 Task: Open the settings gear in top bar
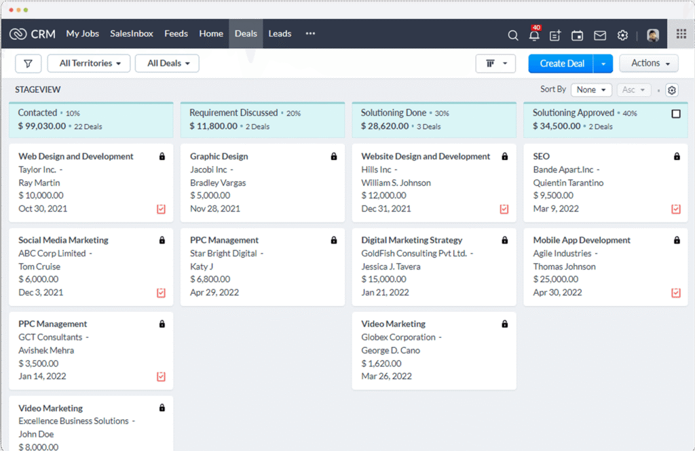click(622, 35)
